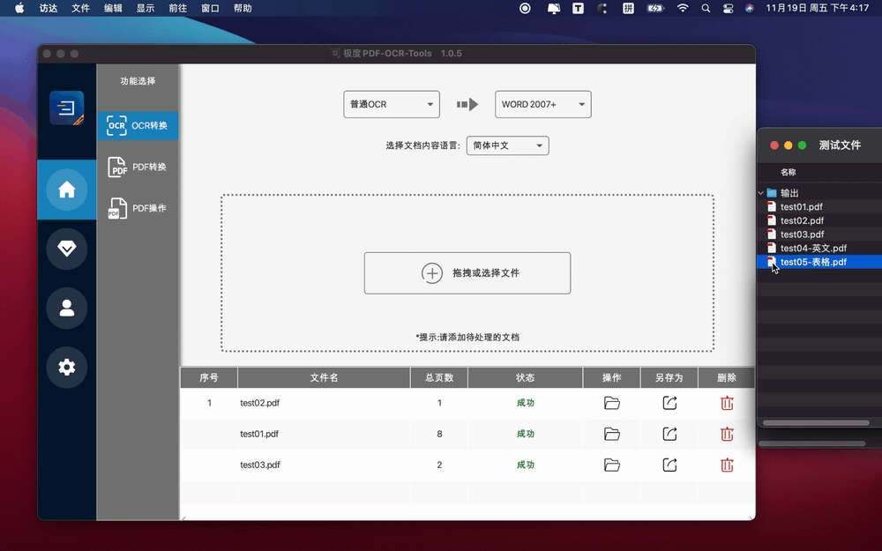This screenshot has width=882, height=551.
Task: Click the date and time in menu bar
Action: pos(818,8)
